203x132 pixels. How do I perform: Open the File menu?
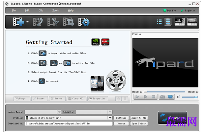coord(14,11)
